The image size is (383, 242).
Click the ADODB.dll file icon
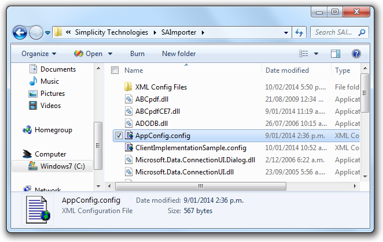point(128,124)
